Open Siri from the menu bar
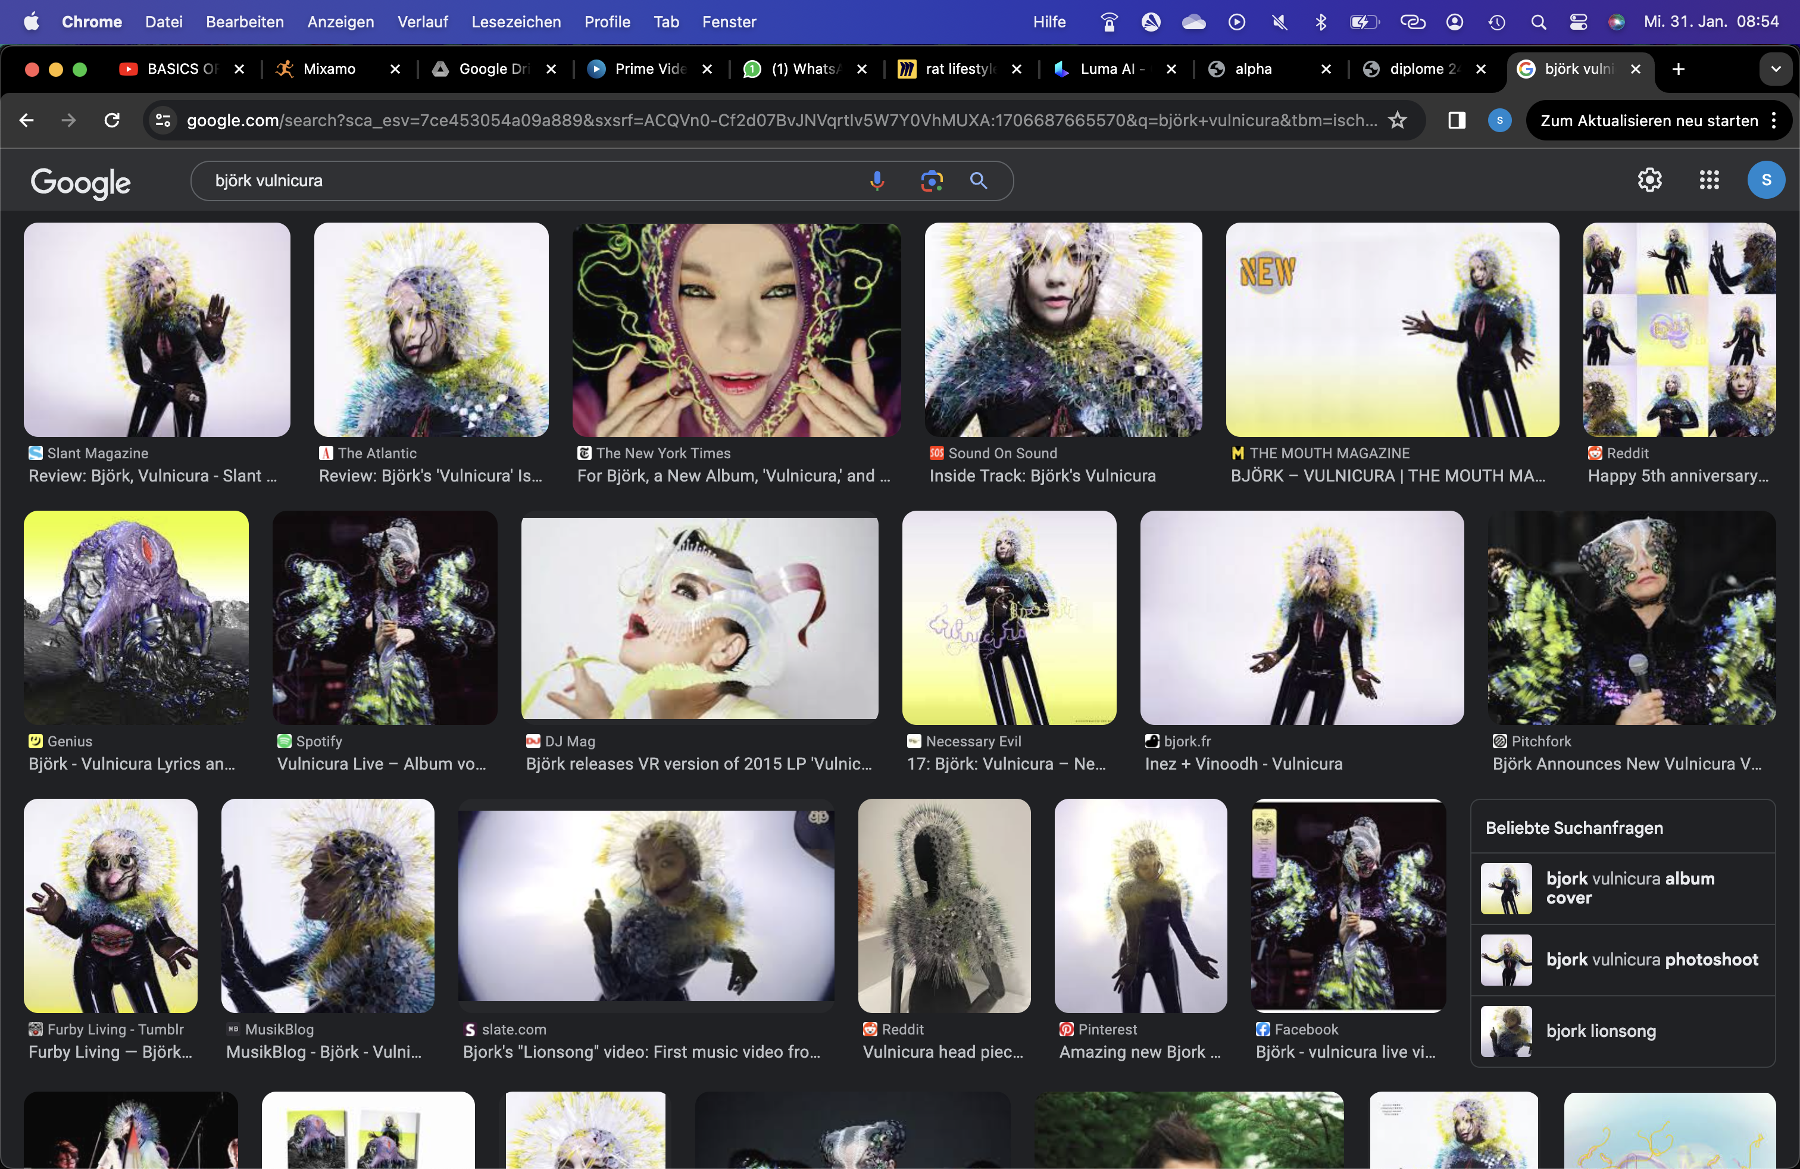The height and width of the screenshot is (1169, 1800). point(1617,22)
